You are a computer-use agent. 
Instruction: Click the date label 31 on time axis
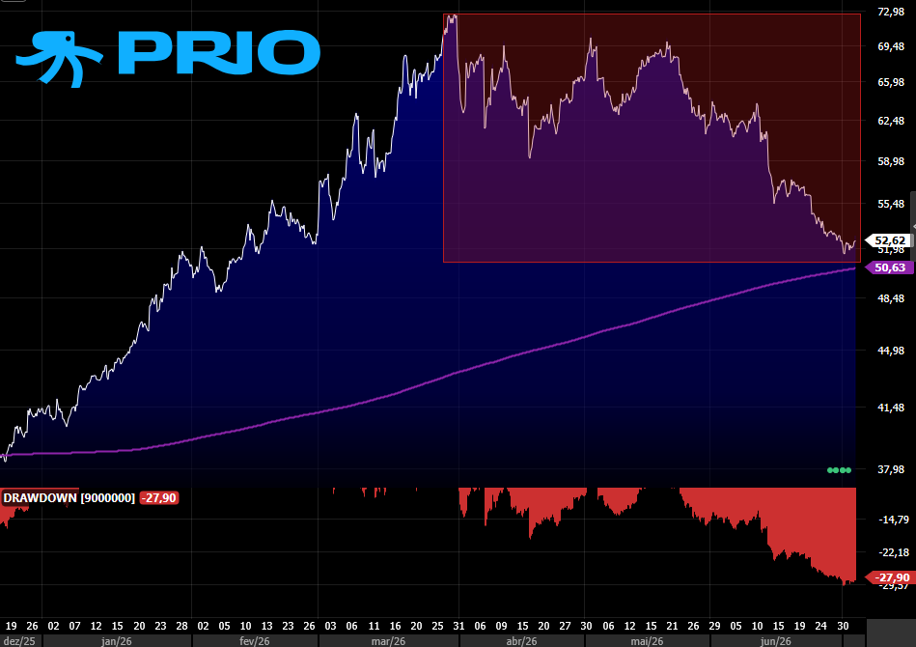(458, 626)
